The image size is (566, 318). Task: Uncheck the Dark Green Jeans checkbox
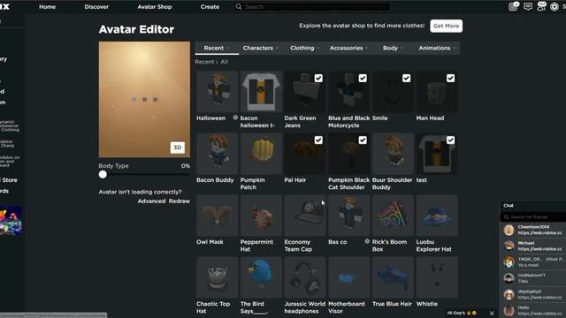coord(318,79)
